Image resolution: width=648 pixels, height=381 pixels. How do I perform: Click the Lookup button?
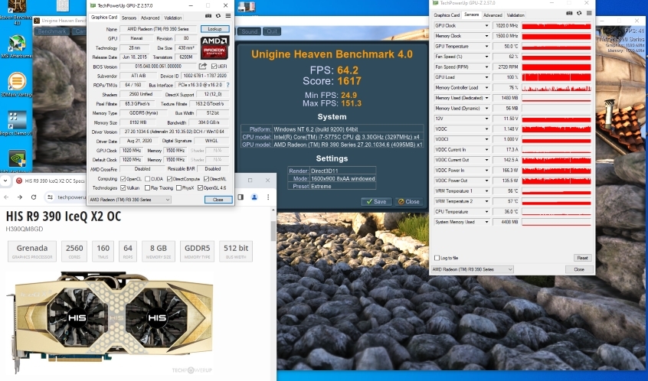pyautogui.click(x=215, y=29)
